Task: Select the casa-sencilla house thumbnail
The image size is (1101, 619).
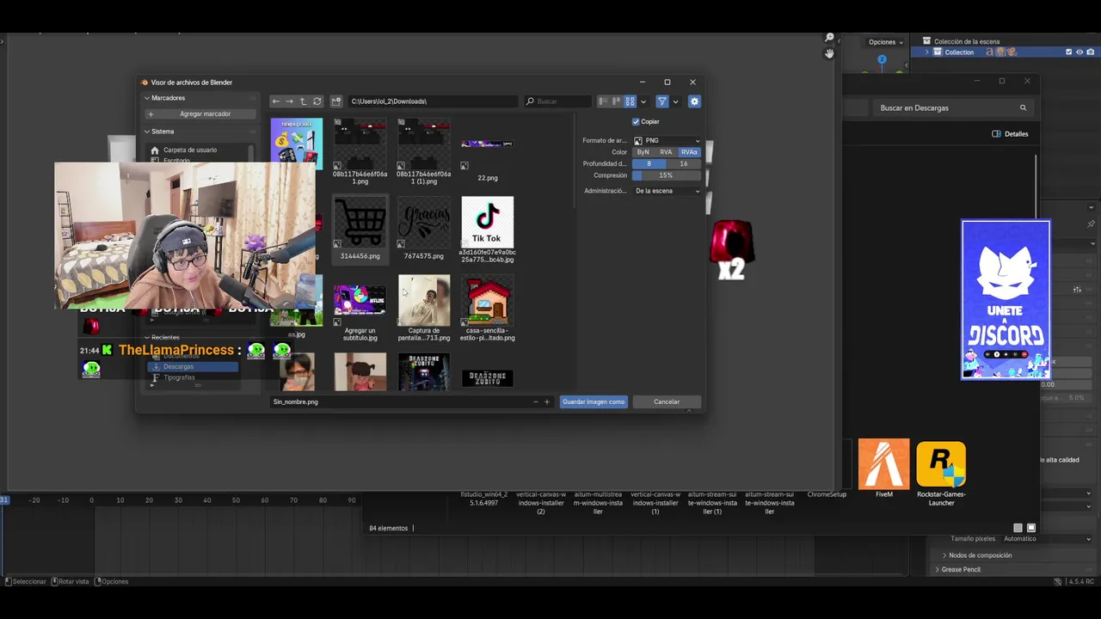Action: point(488,308)
